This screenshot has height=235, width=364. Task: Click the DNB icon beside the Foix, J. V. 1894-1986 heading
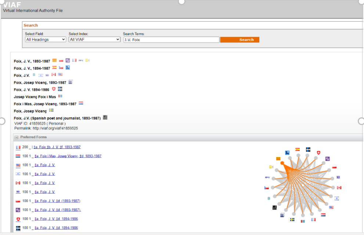(x=60, y=89)
